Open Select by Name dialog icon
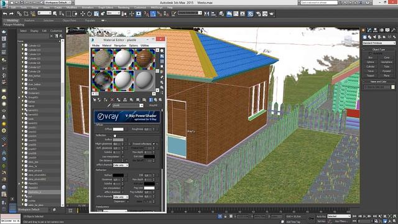Screen dimensions: 398x224 point(62,14)
